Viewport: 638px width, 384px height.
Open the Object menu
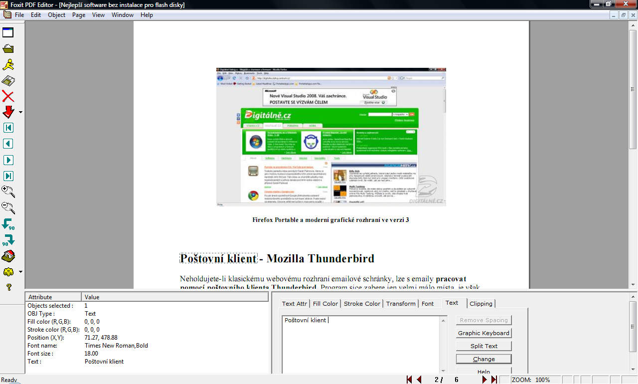[x=56, y=15]
